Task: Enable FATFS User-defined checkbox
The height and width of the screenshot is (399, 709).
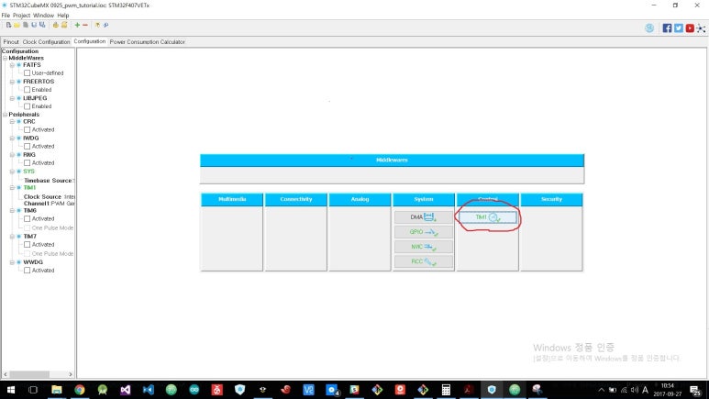Action: (x=28, y=72)
